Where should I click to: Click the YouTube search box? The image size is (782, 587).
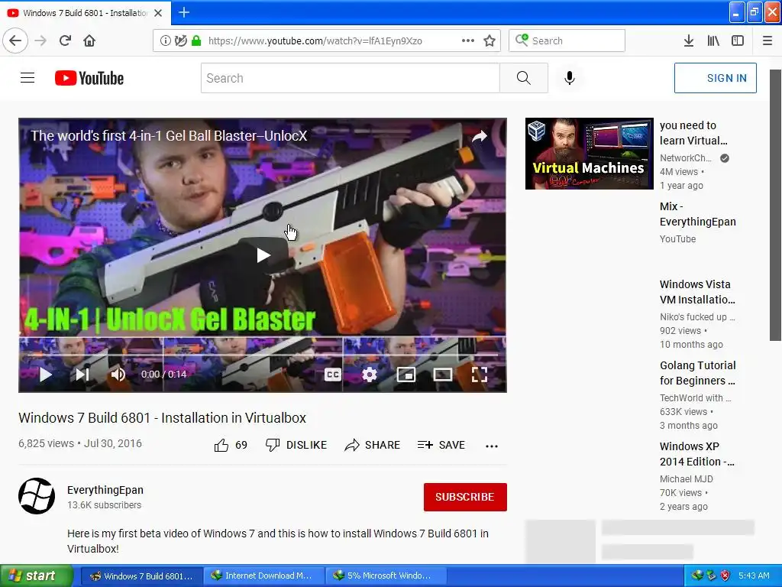point(350,78)
